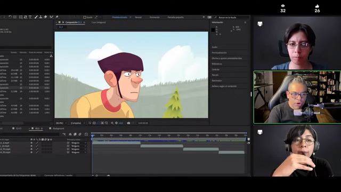Image resolution: width=341 pixels, height=192 pixels.
Task: Click the badge icon on bottom webcam
Action: point(260,132)
